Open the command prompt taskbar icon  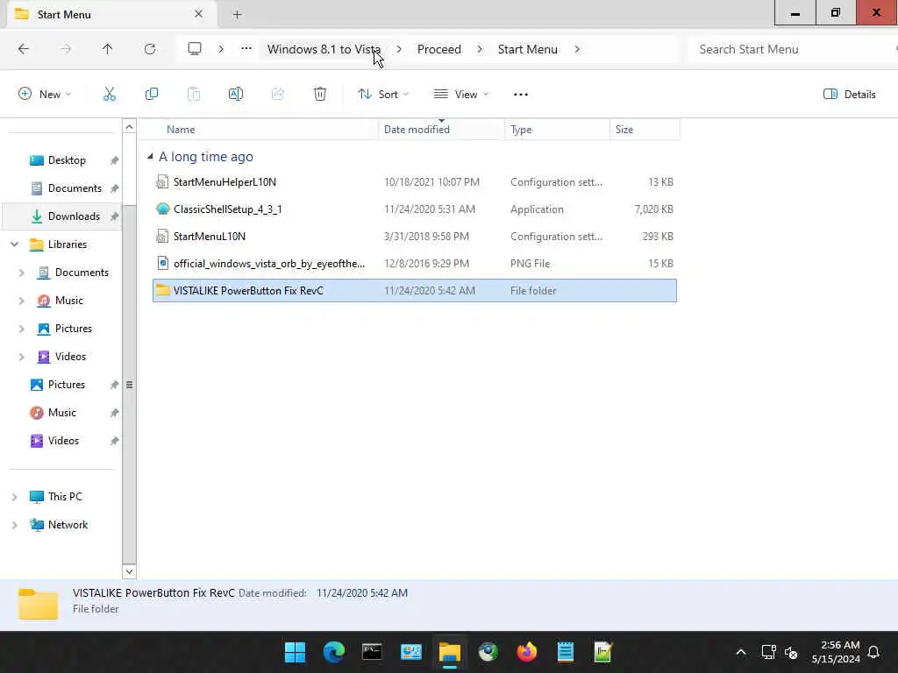[x=372, y=652]
